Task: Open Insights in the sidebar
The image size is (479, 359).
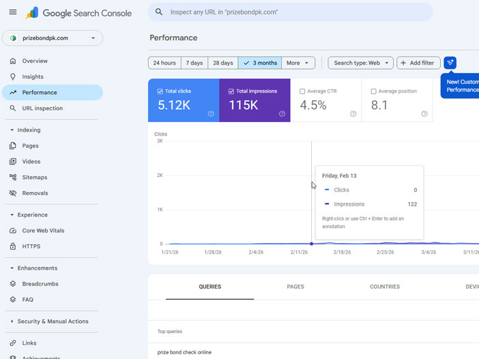Action: 53,77
